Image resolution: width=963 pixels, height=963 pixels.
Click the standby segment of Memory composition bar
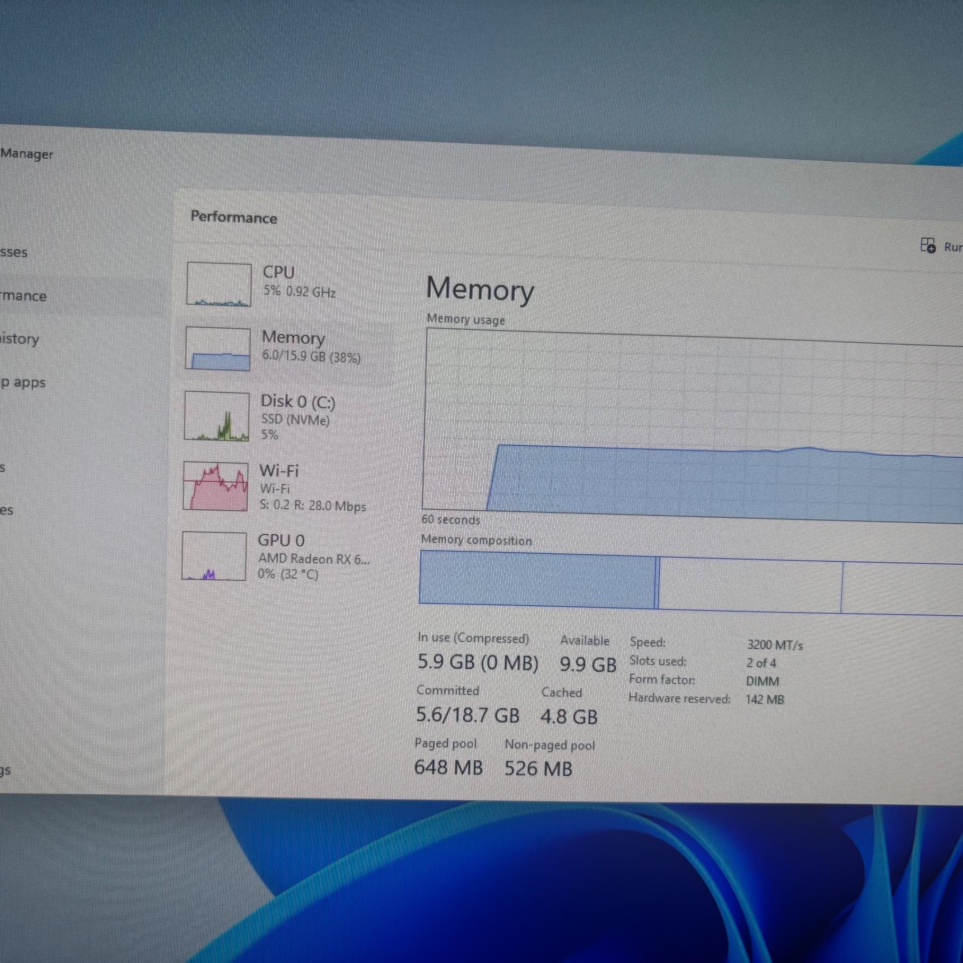coord(750,584)
